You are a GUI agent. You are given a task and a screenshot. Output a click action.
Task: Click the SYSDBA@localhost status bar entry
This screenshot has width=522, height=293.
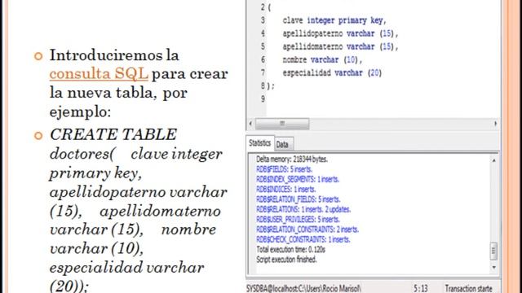click(303, 288)
